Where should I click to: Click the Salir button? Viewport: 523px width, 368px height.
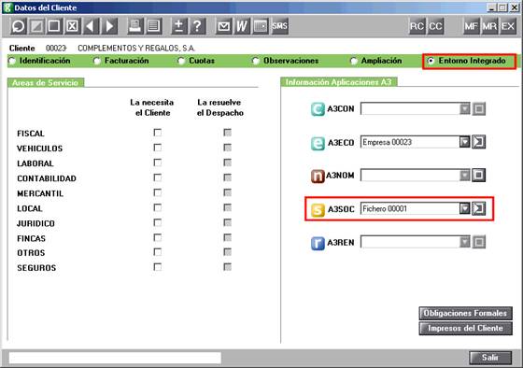click(x=490, y=358)
